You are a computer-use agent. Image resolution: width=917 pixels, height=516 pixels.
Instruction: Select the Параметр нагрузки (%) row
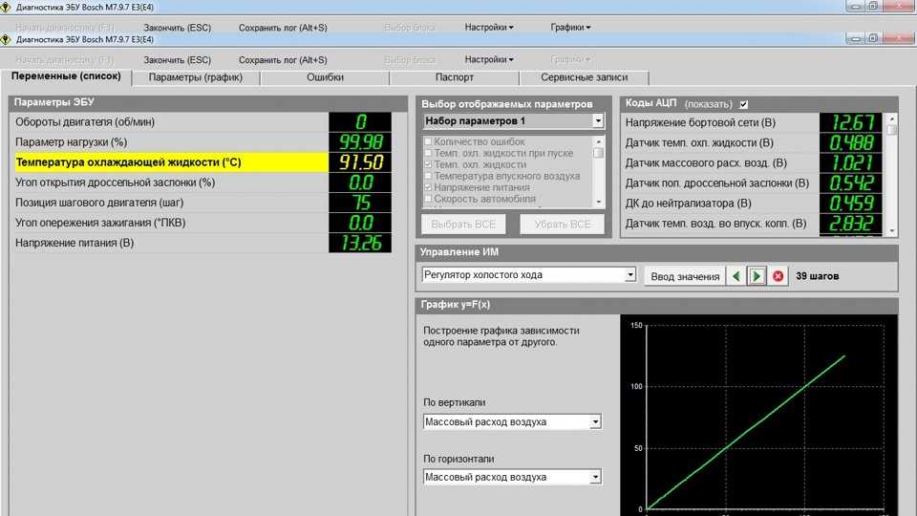coord(203,142)
